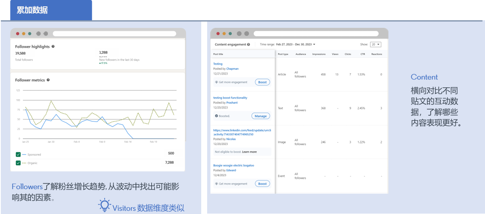Open the Learn more link

[249, 152]
